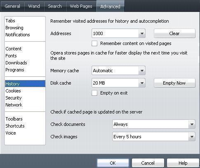Image resolution: width=200 pixels, height=168 pixels.
Task: Open the Check documents dropdown
Action: [154, 124]
